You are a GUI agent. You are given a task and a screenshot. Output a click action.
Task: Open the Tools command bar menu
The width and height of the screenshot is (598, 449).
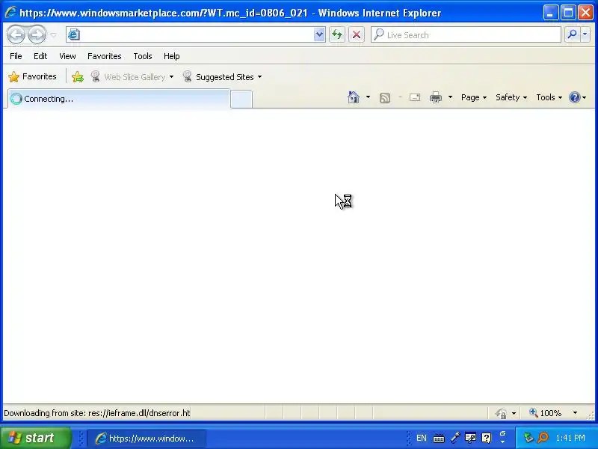tap(549, 97)
